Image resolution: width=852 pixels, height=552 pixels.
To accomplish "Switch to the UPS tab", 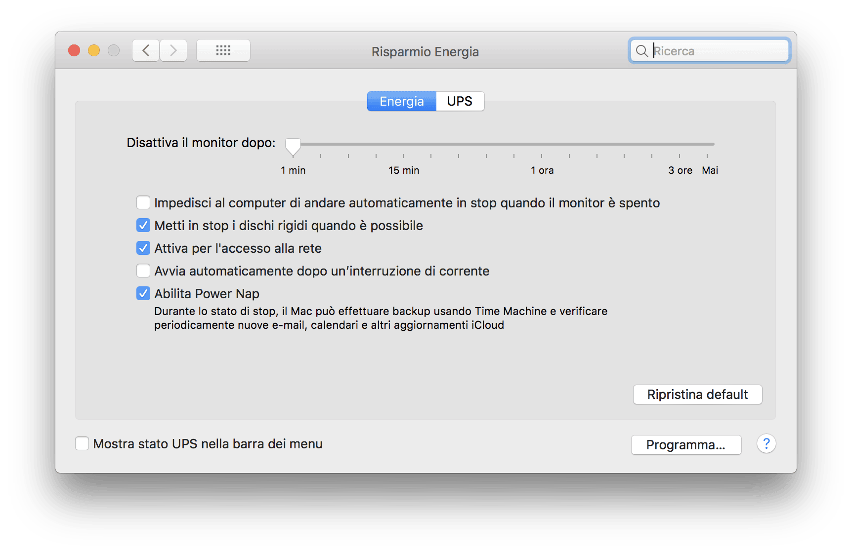I will click(x=460, y=101).
